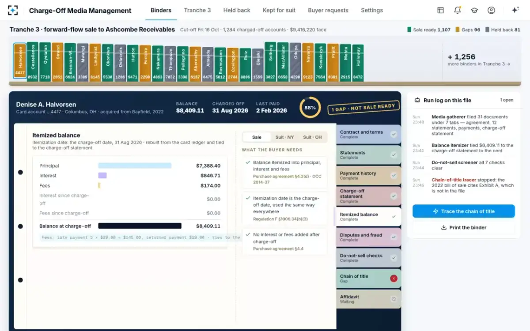
Task: Click check icon on Charge-off statement tab
Action: point(394,196)
